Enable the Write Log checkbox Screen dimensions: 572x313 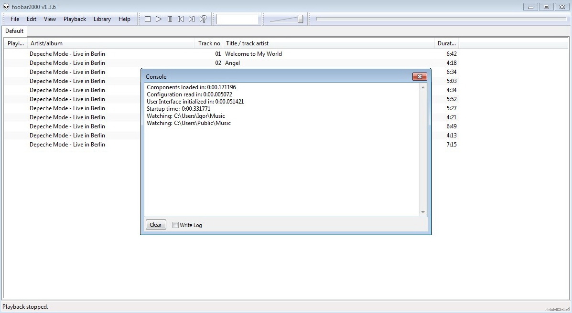175,225
